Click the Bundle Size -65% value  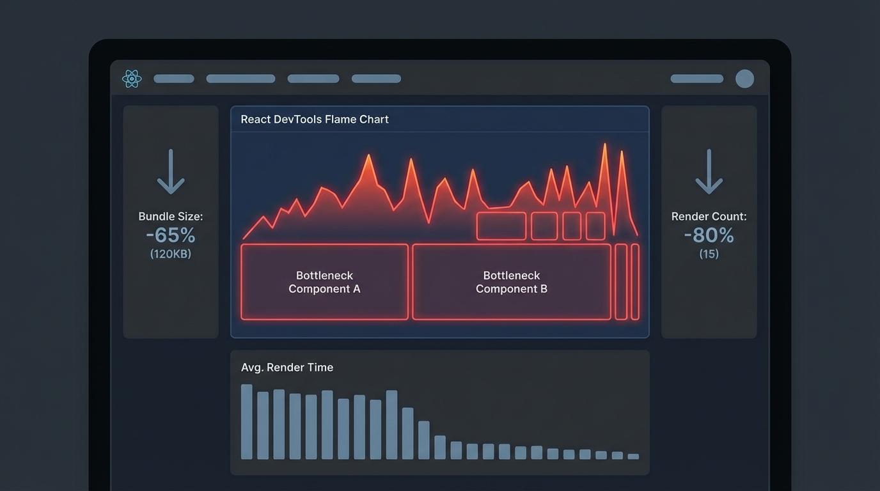171,235
